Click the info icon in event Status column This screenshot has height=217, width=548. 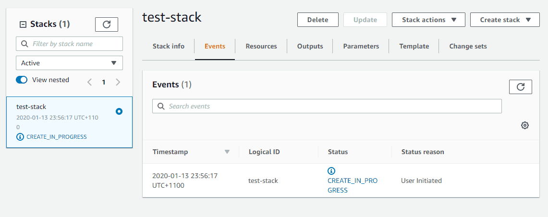point(331,171)
